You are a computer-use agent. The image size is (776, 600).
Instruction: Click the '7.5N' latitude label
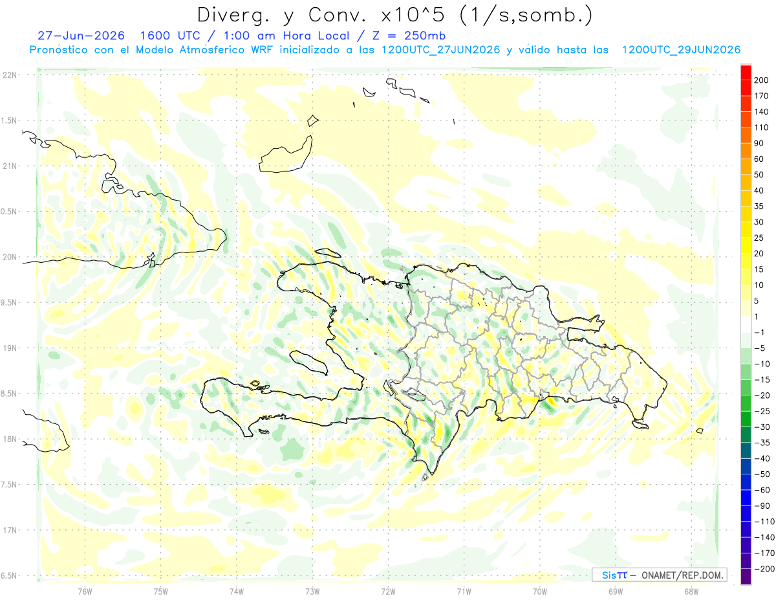(x=10, y=485)
